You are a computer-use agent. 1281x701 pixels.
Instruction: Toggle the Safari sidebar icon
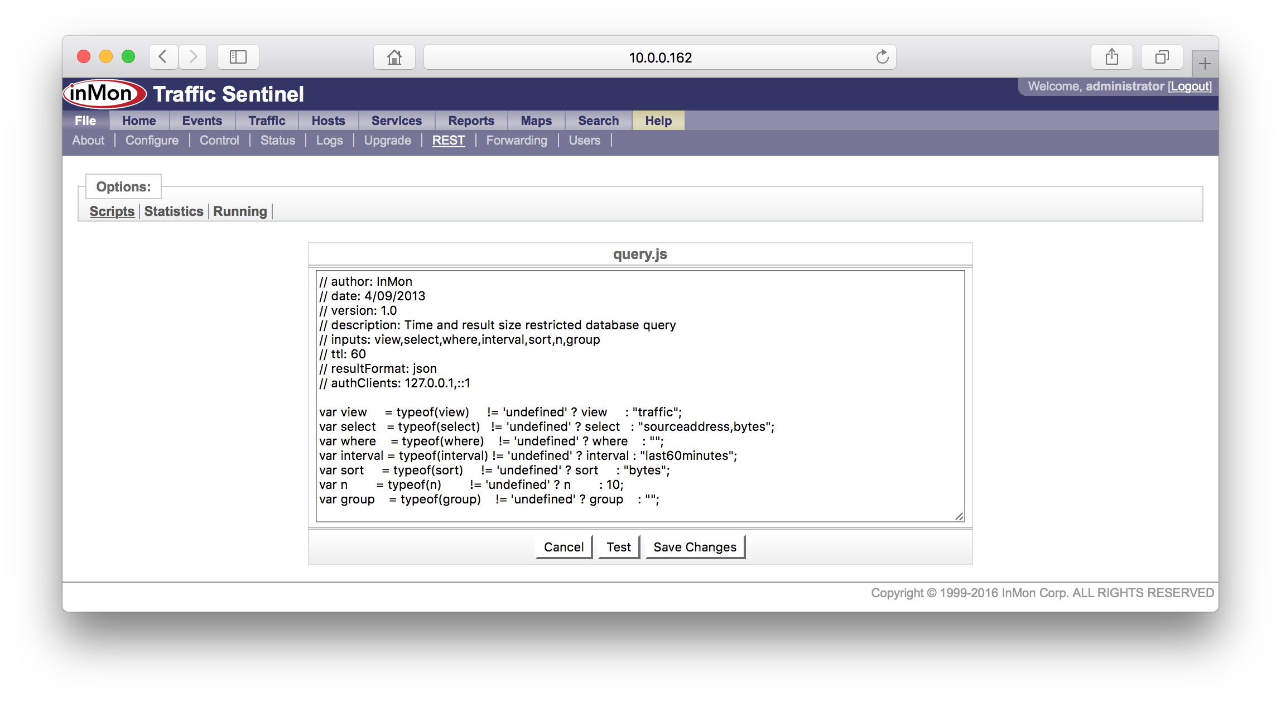(238, 57)
